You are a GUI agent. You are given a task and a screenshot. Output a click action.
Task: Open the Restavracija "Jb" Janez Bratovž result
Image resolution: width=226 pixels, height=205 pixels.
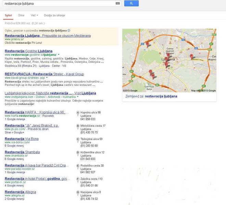[x=32, y=125]
